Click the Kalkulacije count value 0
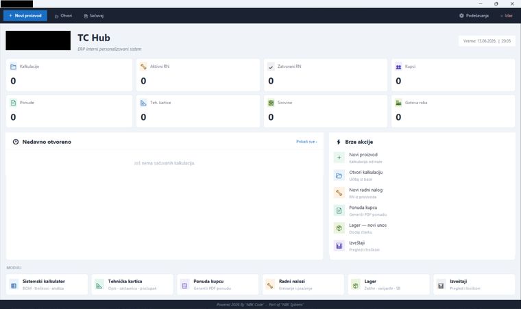Image resolution: width=521 pixels, height=309 pixels. coord(13,81)
